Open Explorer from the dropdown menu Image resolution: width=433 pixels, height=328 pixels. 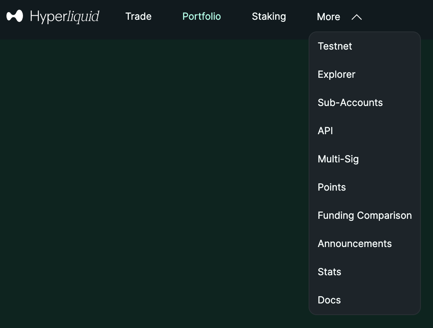pos(336,75)
